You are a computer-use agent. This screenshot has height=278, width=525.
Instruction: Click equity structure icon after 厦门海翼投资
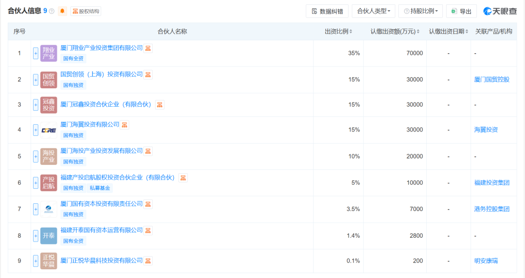click(x=124, y=125)
